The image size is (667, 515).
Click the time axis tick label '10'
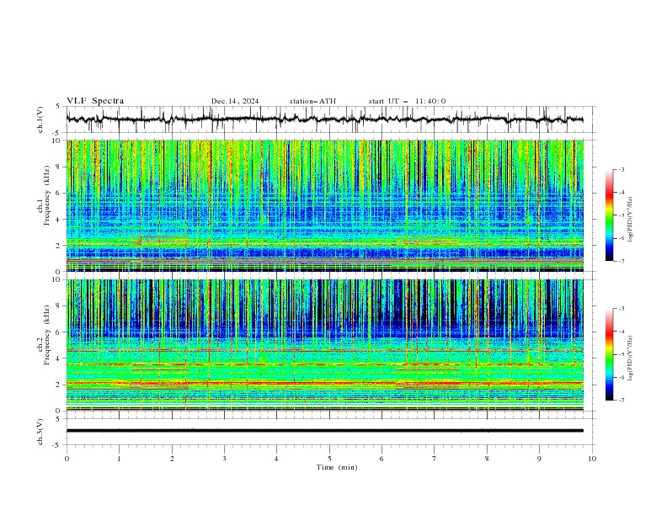tap(592, 459)
